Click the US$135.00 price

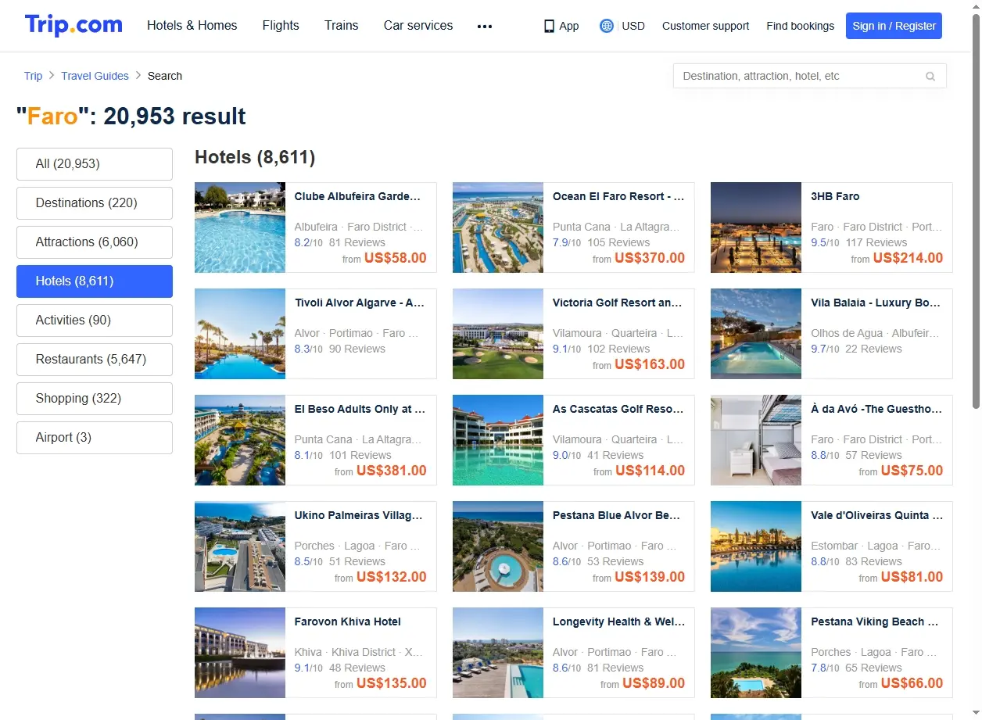pyautogui.click(x=392, y=683)
